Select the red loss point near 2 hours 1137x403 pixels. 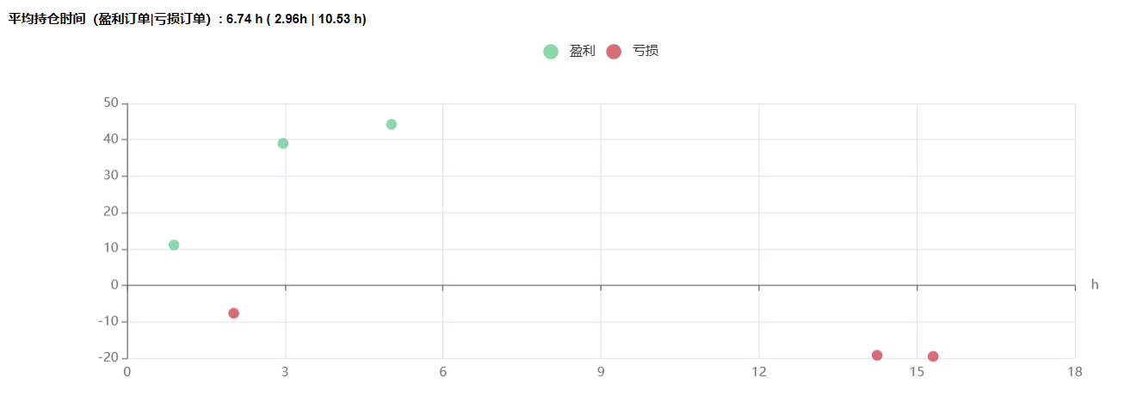234,313
